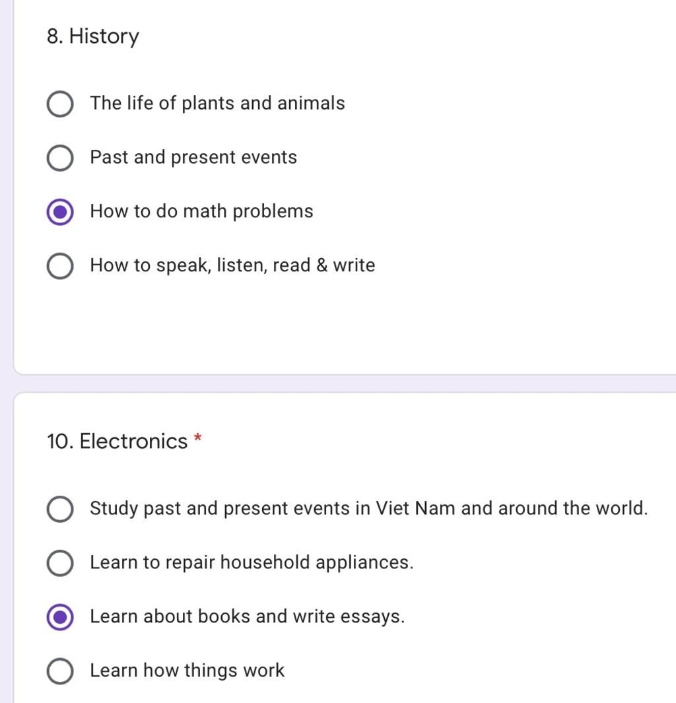Click the checked Learn about books and write essays radio
676x703 pixels.
pyautogui.click(x=60, y=617)
